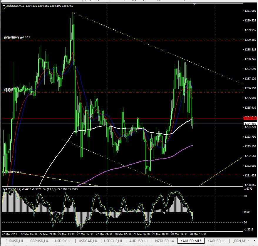
Task: Click the current bid price tag 1254.460
Action: click(x=250, y=124)
